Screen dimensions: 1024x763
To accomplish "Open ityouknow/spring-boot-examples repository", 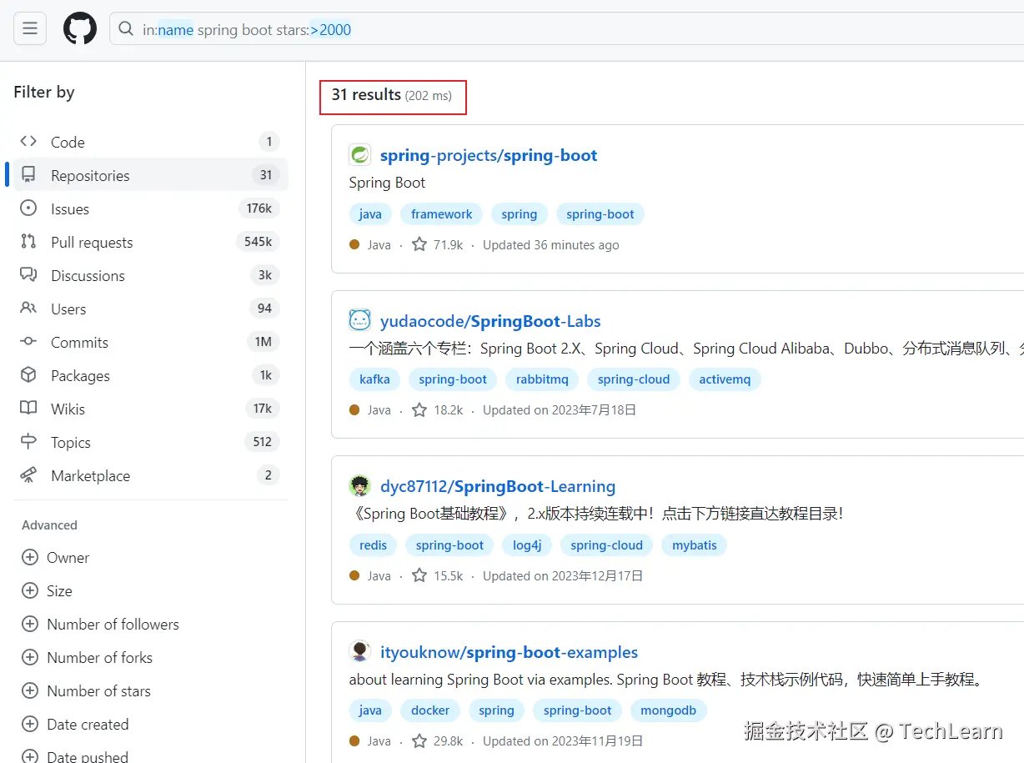I will pos(509,652).
